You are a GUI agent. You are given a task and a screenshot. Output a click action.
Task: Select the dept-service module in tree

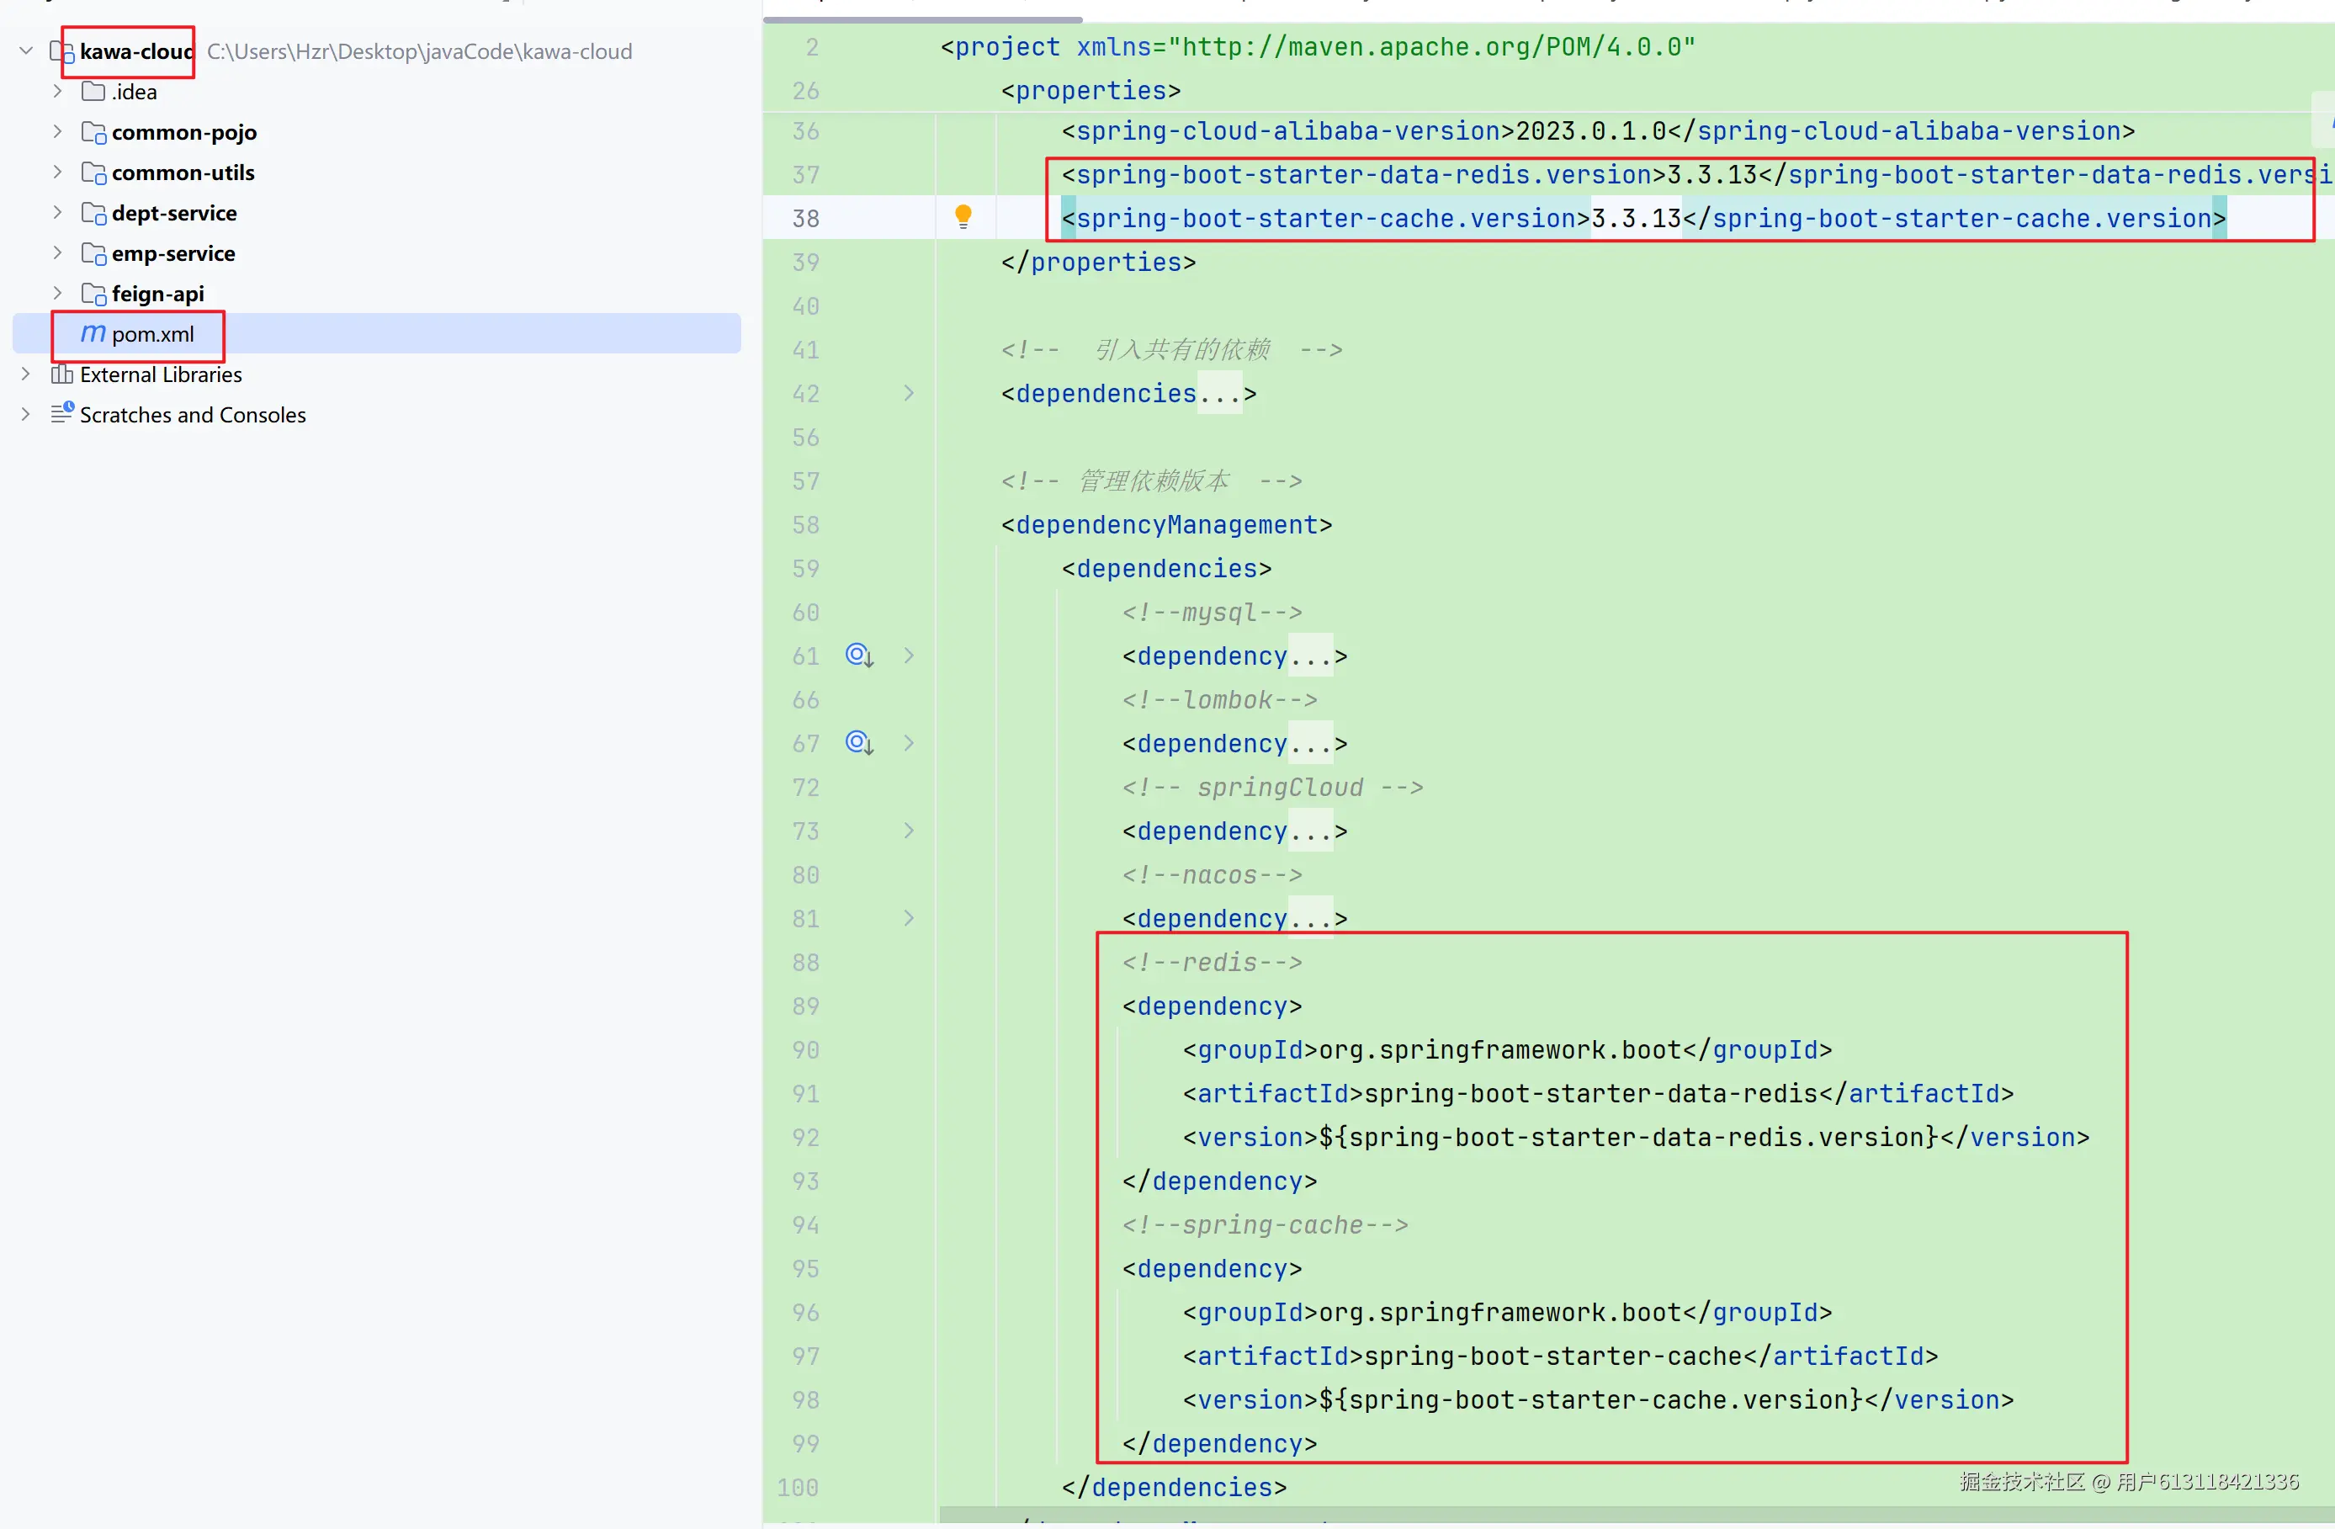pyautogui.click(x=173, y=213)
